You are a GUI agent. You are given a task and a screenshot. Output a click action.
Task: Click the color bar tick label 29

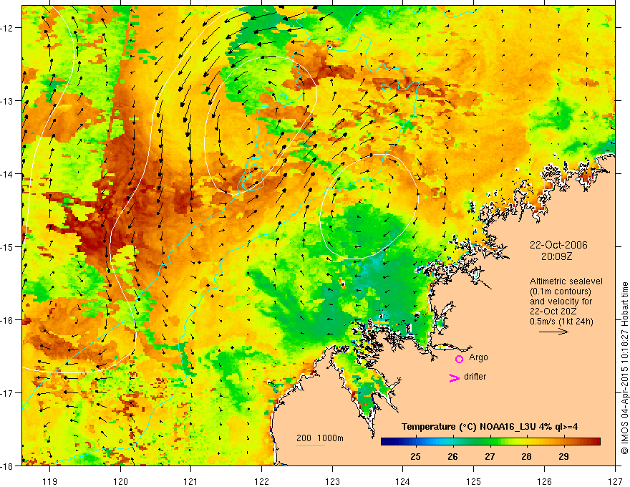point(563,456)
